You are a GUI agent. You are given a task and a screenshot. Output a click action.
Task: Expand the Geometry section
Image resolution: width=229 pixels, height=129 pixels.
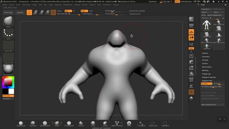(206, 57)
